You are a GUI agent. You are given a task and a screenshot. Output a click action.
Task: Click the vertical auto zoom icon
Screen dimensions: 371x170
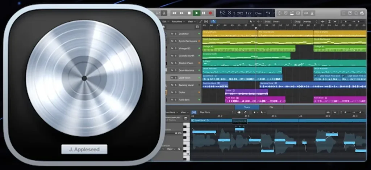(x=329, y=21)
